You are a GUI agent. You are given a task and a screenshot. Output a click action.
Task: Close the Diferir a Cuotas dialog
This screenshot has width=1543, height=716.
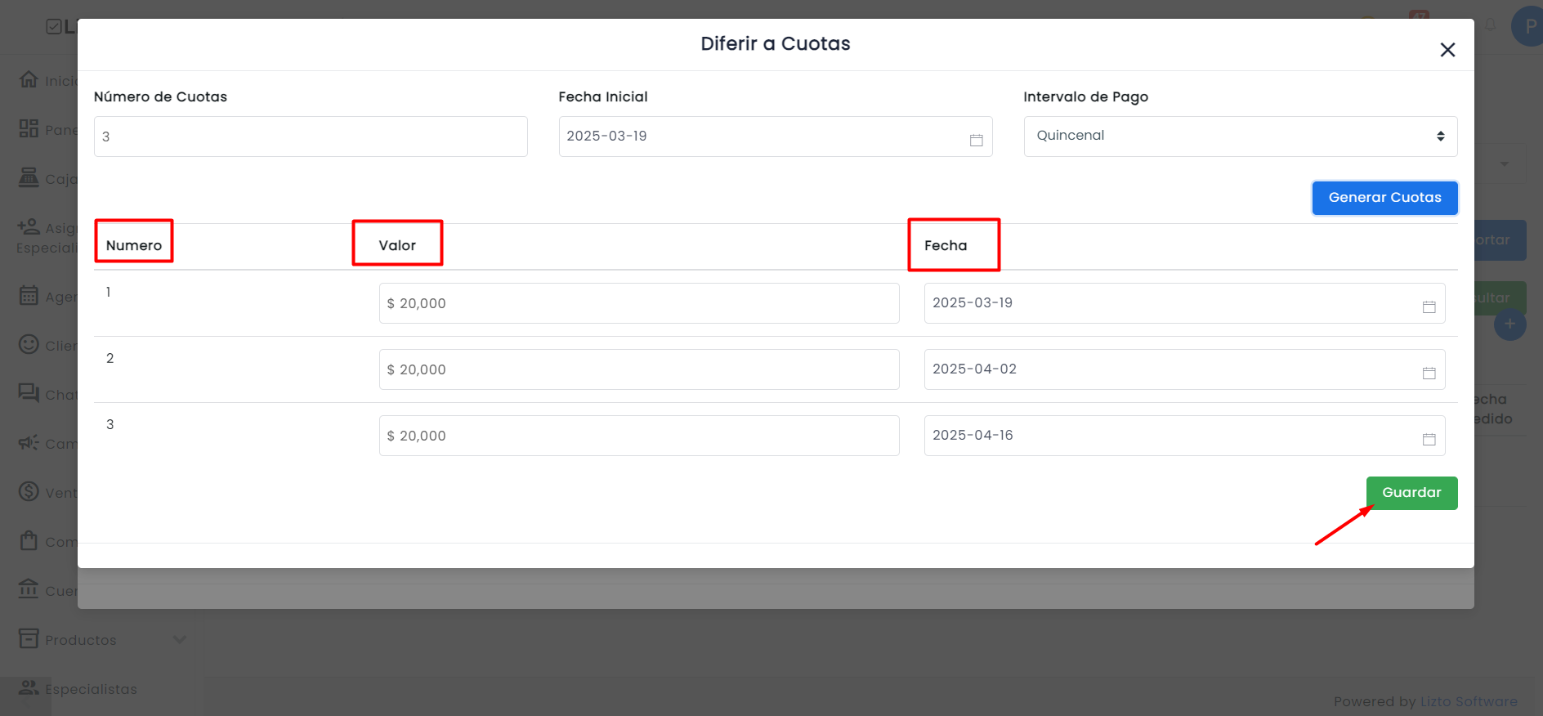[1447, 50]
